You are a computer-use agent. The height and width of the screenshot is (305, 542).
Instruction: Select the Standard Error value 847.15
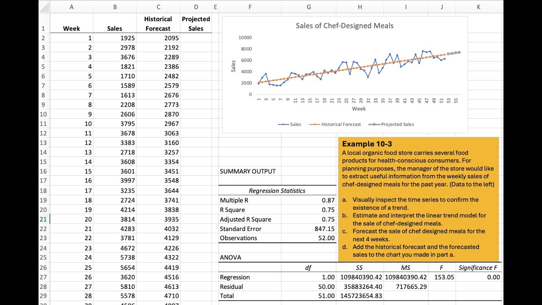click(x=309, y=229)
